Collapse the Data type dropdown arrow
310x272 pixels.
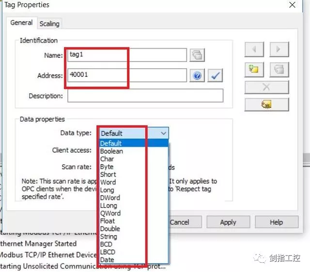coord(163,133)
